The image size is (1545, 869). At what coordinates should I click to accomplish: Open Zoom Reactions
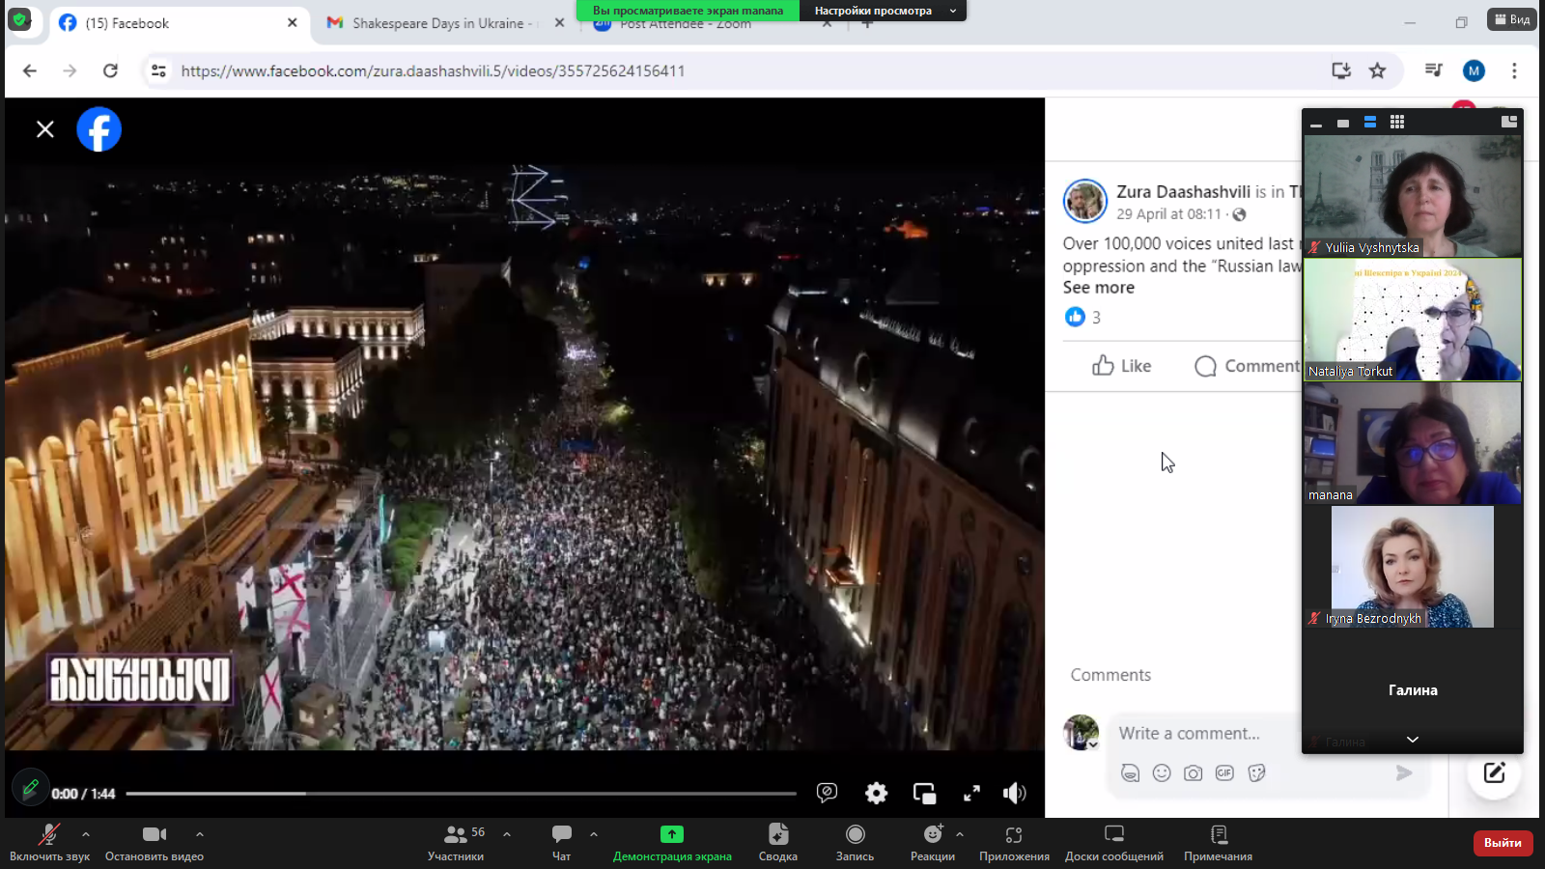tap(932, 841)
